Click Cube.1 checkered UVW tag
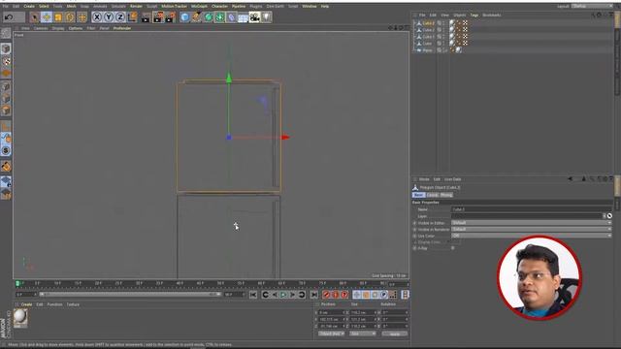The height and width of the screenshot is (349, 621). click(x=465, y=37)
